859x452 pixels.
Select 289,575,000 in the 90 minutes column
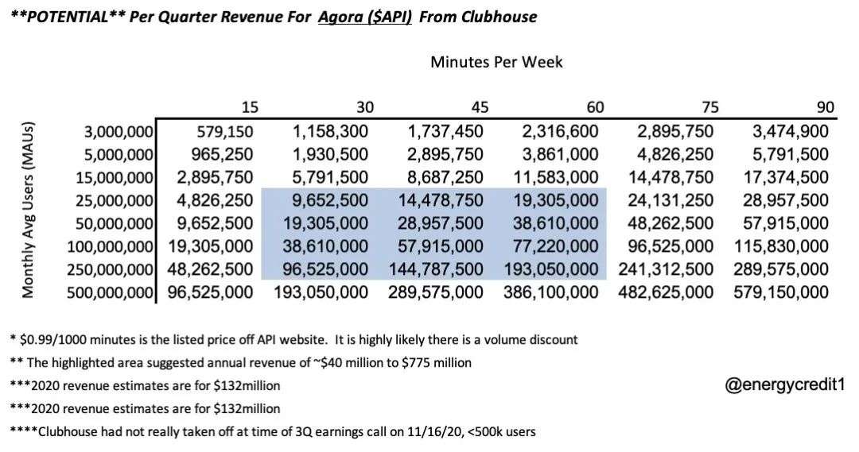[x=781, y=270]
